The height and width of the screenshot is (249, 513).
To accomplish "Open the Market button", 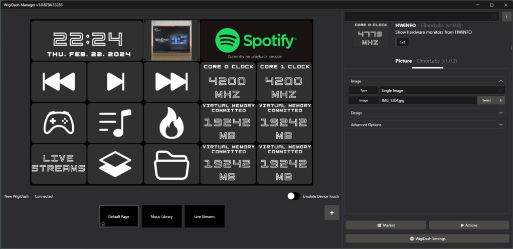I will [x=386, y=225].
